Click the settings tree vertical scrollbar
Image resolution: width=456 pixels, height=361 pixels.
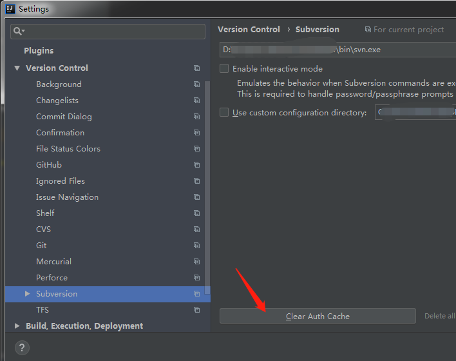pos(207,188)
